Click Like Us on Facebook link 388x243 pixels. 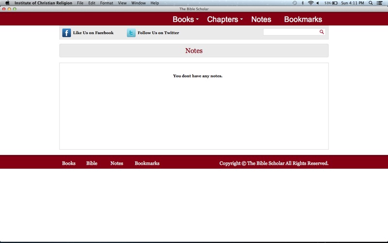(x=93, y=33)
